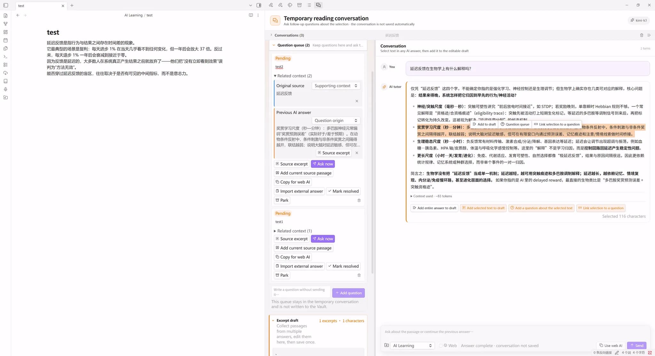This screenshot has height=356, width=655.
Task: Click the pencil edit icon in status bar
Action: (x=617, y=353)
